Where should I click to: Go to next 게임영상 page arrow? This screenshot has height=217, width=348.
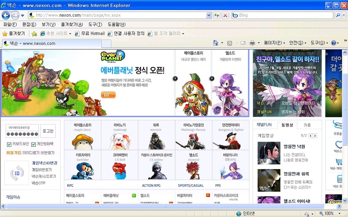click(315, 136)
